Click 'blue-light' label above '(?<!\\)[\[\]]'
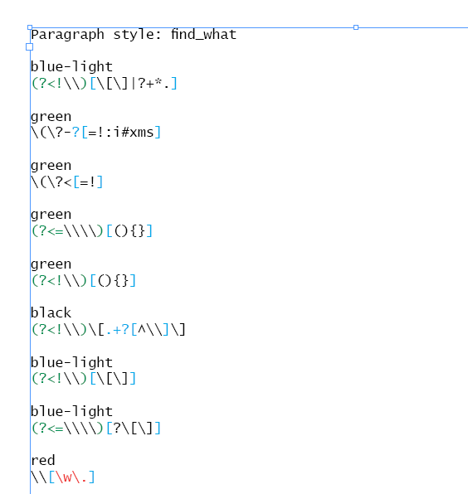This screenshot has height=494, width=468. 71,362
